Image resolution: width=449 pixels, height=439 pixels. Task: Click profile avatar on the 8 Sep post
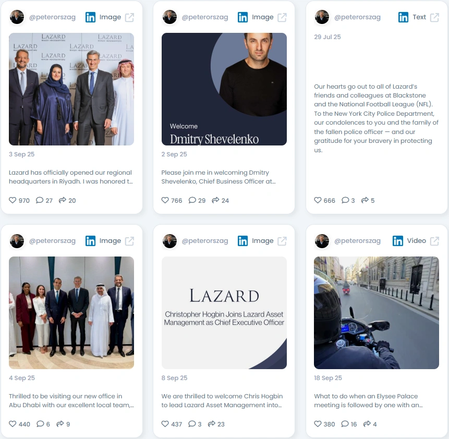[170, 241]
